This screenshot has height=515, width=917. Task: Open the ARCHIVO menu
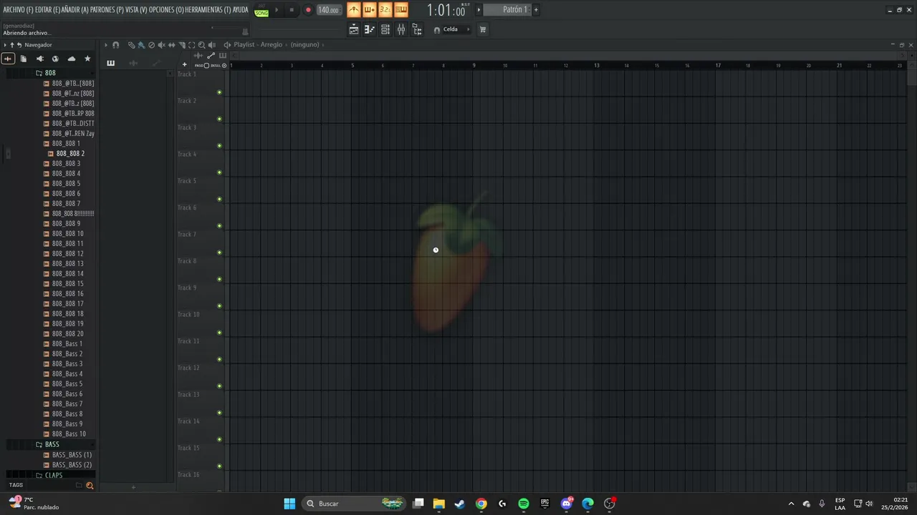(x=18, y=9)
